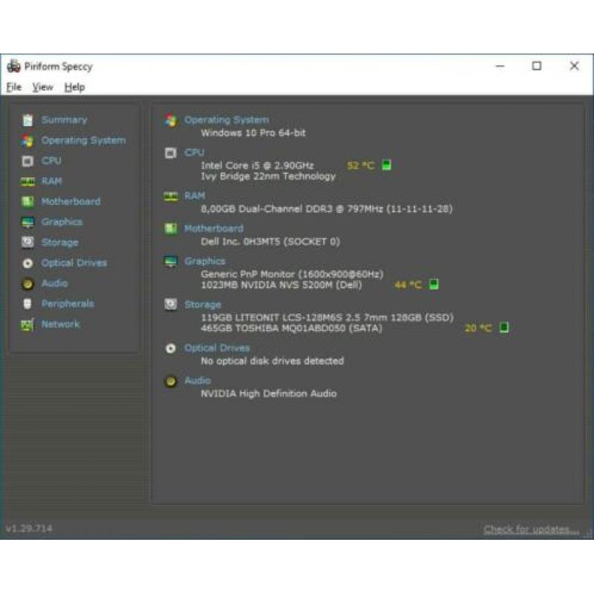Click the Audio speaker icon in sidebar
Image resolution: width=594 pixels, height=594 pixels.
coord(27,284)
